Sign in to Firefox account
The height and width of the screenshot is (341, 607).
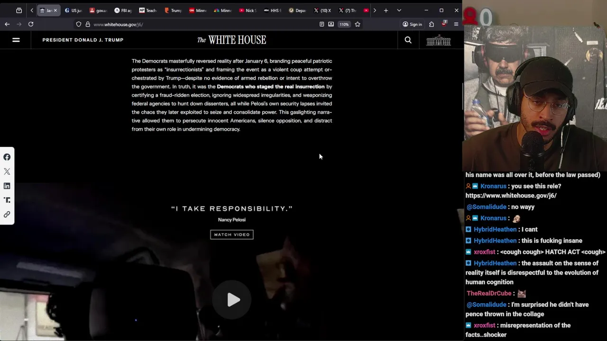(x=412, y=24)
